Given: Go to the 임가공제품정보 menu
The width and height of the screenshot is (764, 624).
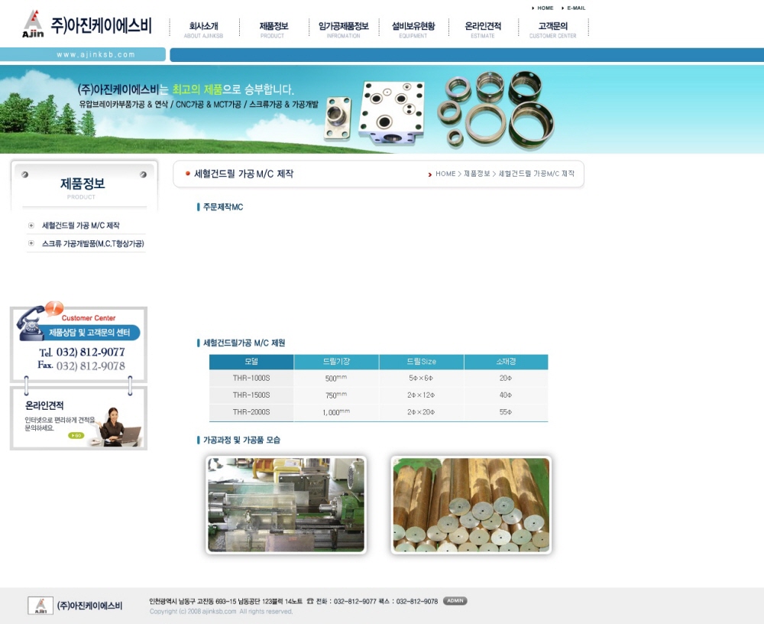Looking at the screenshot, I should (343, 29).
